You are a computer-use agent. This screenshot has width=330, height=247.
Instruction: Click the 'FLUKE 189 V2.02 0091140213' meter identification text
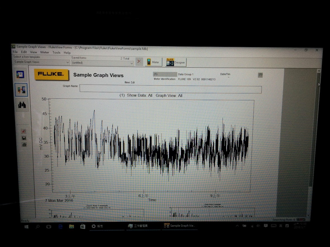point(197,79)
